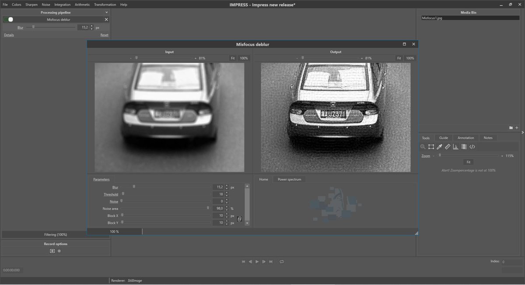Click the Block X value field
This screenshot has height=285, width=525.
218,216
